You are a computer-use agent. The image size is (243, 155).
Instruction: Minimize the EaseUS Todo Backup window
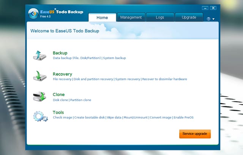tap(205, 8)
